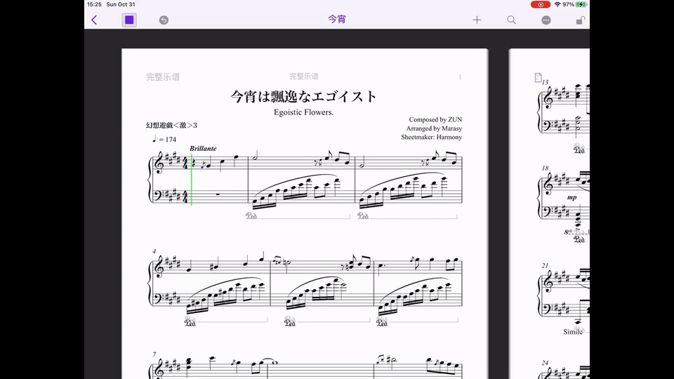Tap measure number 18 on second page
674x379 pixels.
(545, 168)
